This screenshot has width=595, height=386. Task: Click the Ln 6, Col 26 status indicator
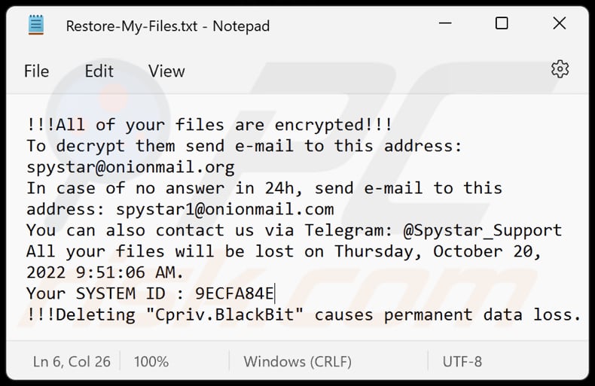(72, 362)
